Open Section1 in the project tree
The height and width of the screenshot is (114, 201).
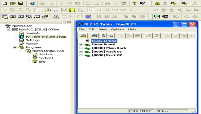pos(46,58)
